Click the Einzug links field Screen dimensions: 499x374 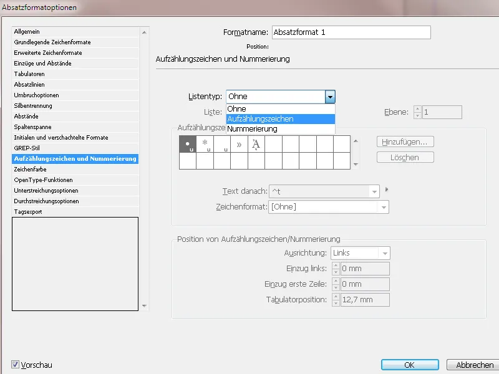pyautogui.click(x=365, y=269)
